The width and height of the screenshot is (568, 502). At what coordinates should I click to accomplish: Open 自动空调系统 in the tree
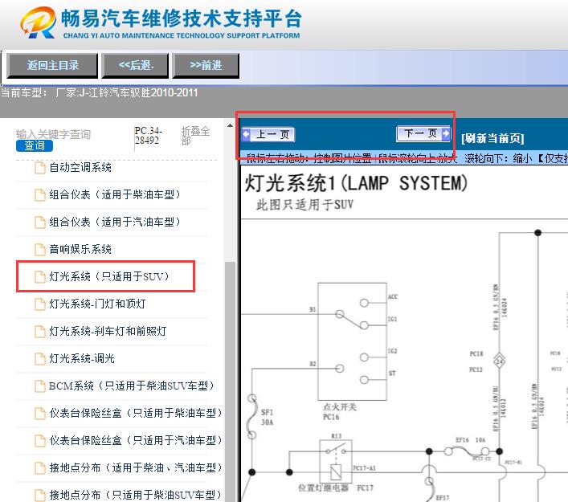pyautogui.click(x=80, y=168)
